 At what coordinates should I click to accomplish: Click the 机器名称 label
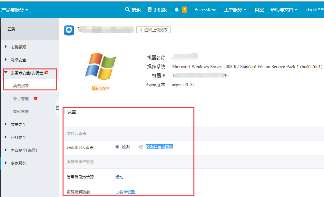tap(156, 57)
